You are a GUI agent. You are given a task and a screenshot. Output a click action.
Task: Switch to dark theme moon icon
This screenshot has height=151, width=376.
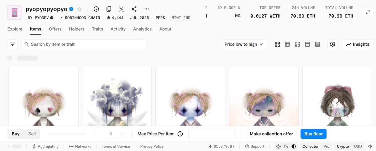pos(286,146)
